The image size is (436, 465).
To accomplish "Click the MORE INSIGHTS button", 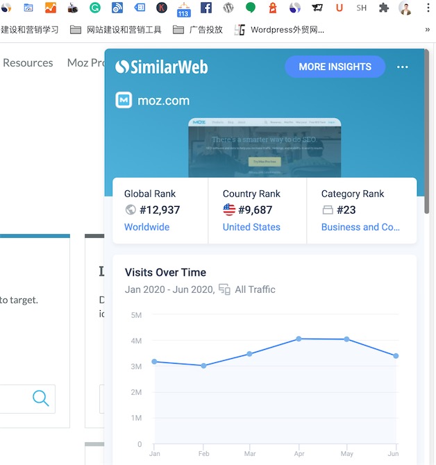I will (335, 67).
